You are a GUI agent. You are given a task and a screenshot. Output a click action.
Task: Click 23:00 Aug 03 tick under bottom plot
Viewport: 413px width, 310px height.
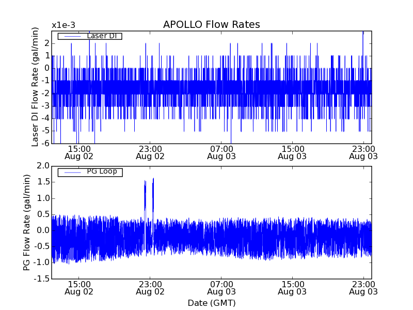364,288
